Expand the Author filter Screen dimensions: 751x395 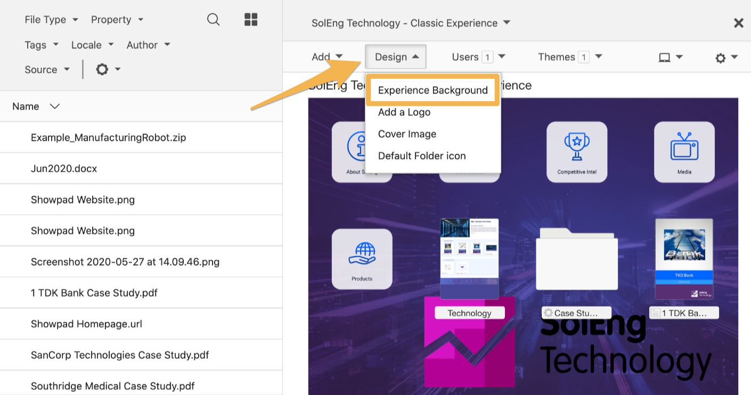[148, 45]
